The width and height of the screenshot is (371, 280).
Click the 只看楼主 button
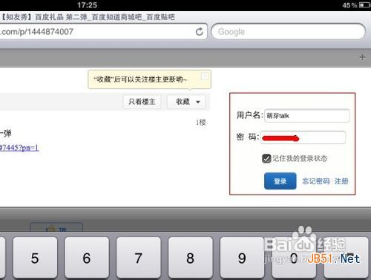[142, 102]
